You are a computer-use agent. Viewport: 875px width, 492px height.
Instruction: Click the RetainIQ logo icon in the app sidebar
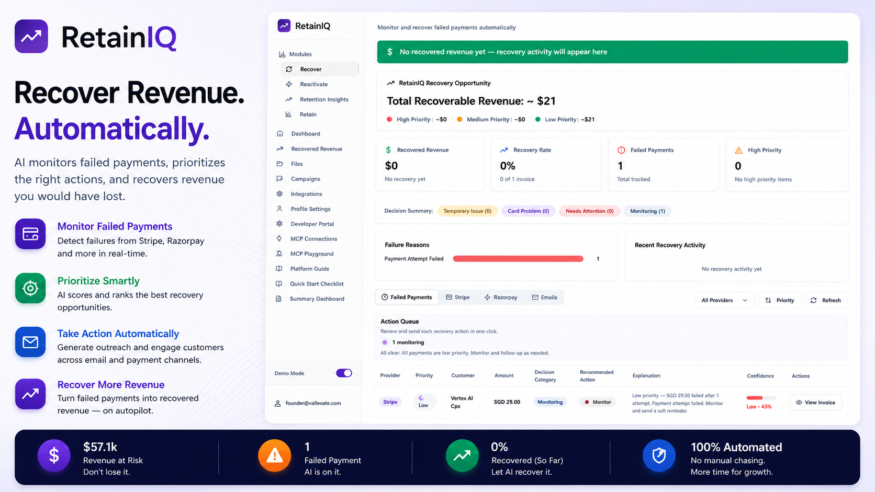click(284, 26)
